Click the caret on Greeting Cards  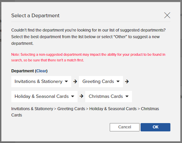[x=118, y=81]
